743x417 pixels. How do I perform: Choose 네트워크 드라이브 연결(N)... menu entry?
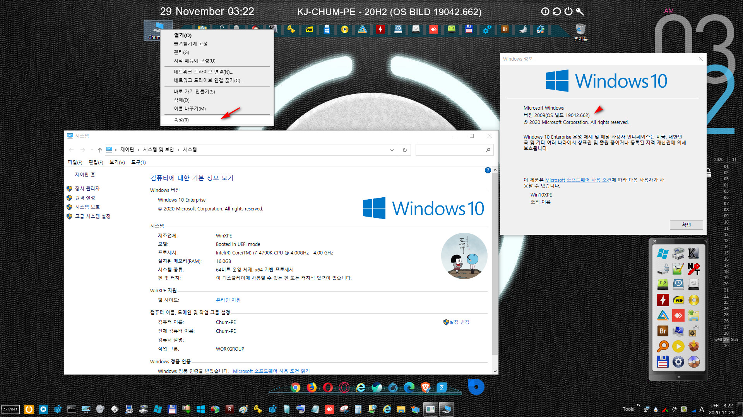pyautogui.click(x=203, y=72)
